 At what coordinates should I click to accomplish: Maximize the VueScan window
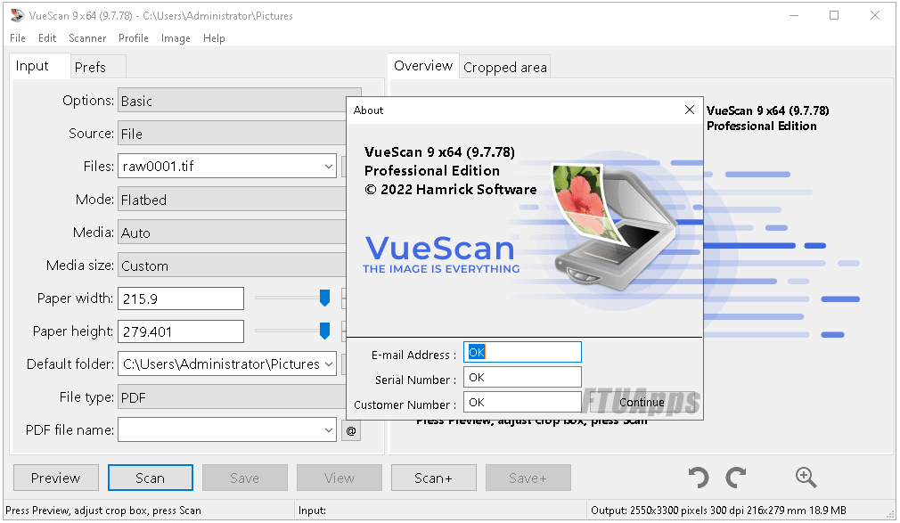coord(834,15)
